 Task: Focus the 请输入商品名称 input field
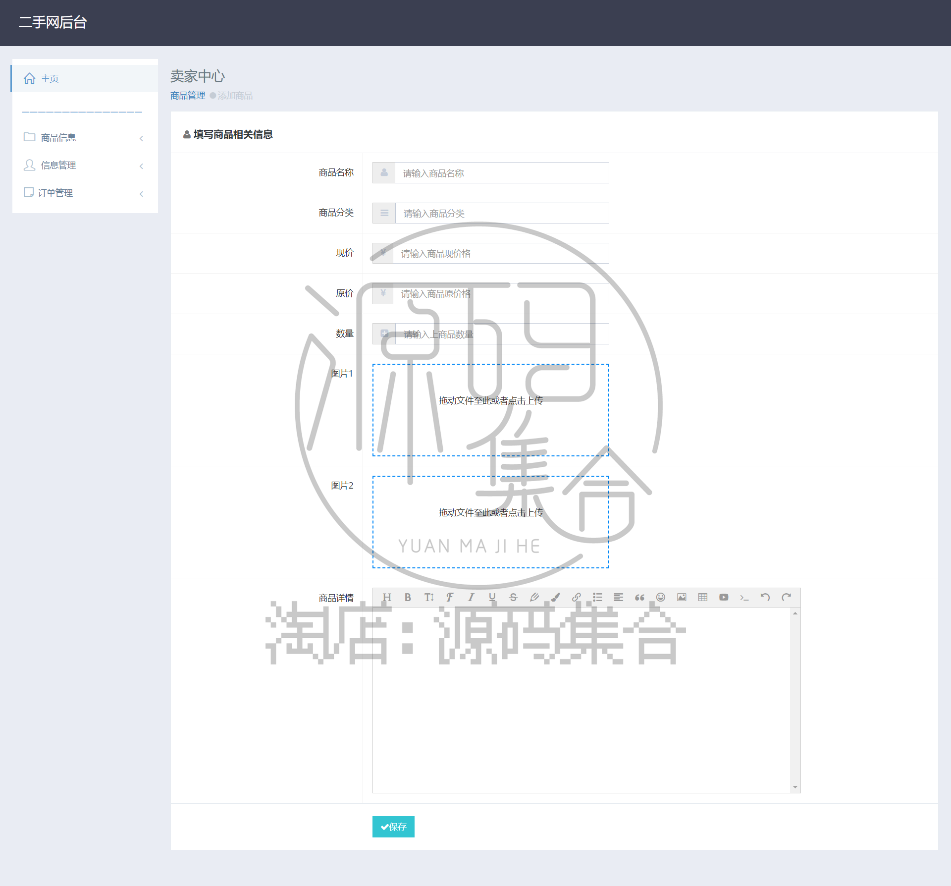coord(502,173)
